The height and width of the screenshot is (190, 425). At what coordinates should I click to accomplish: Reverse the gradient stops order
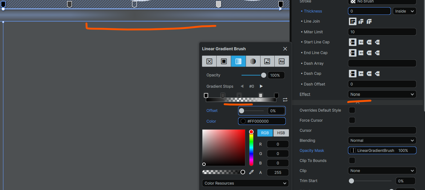click(285, 100)
